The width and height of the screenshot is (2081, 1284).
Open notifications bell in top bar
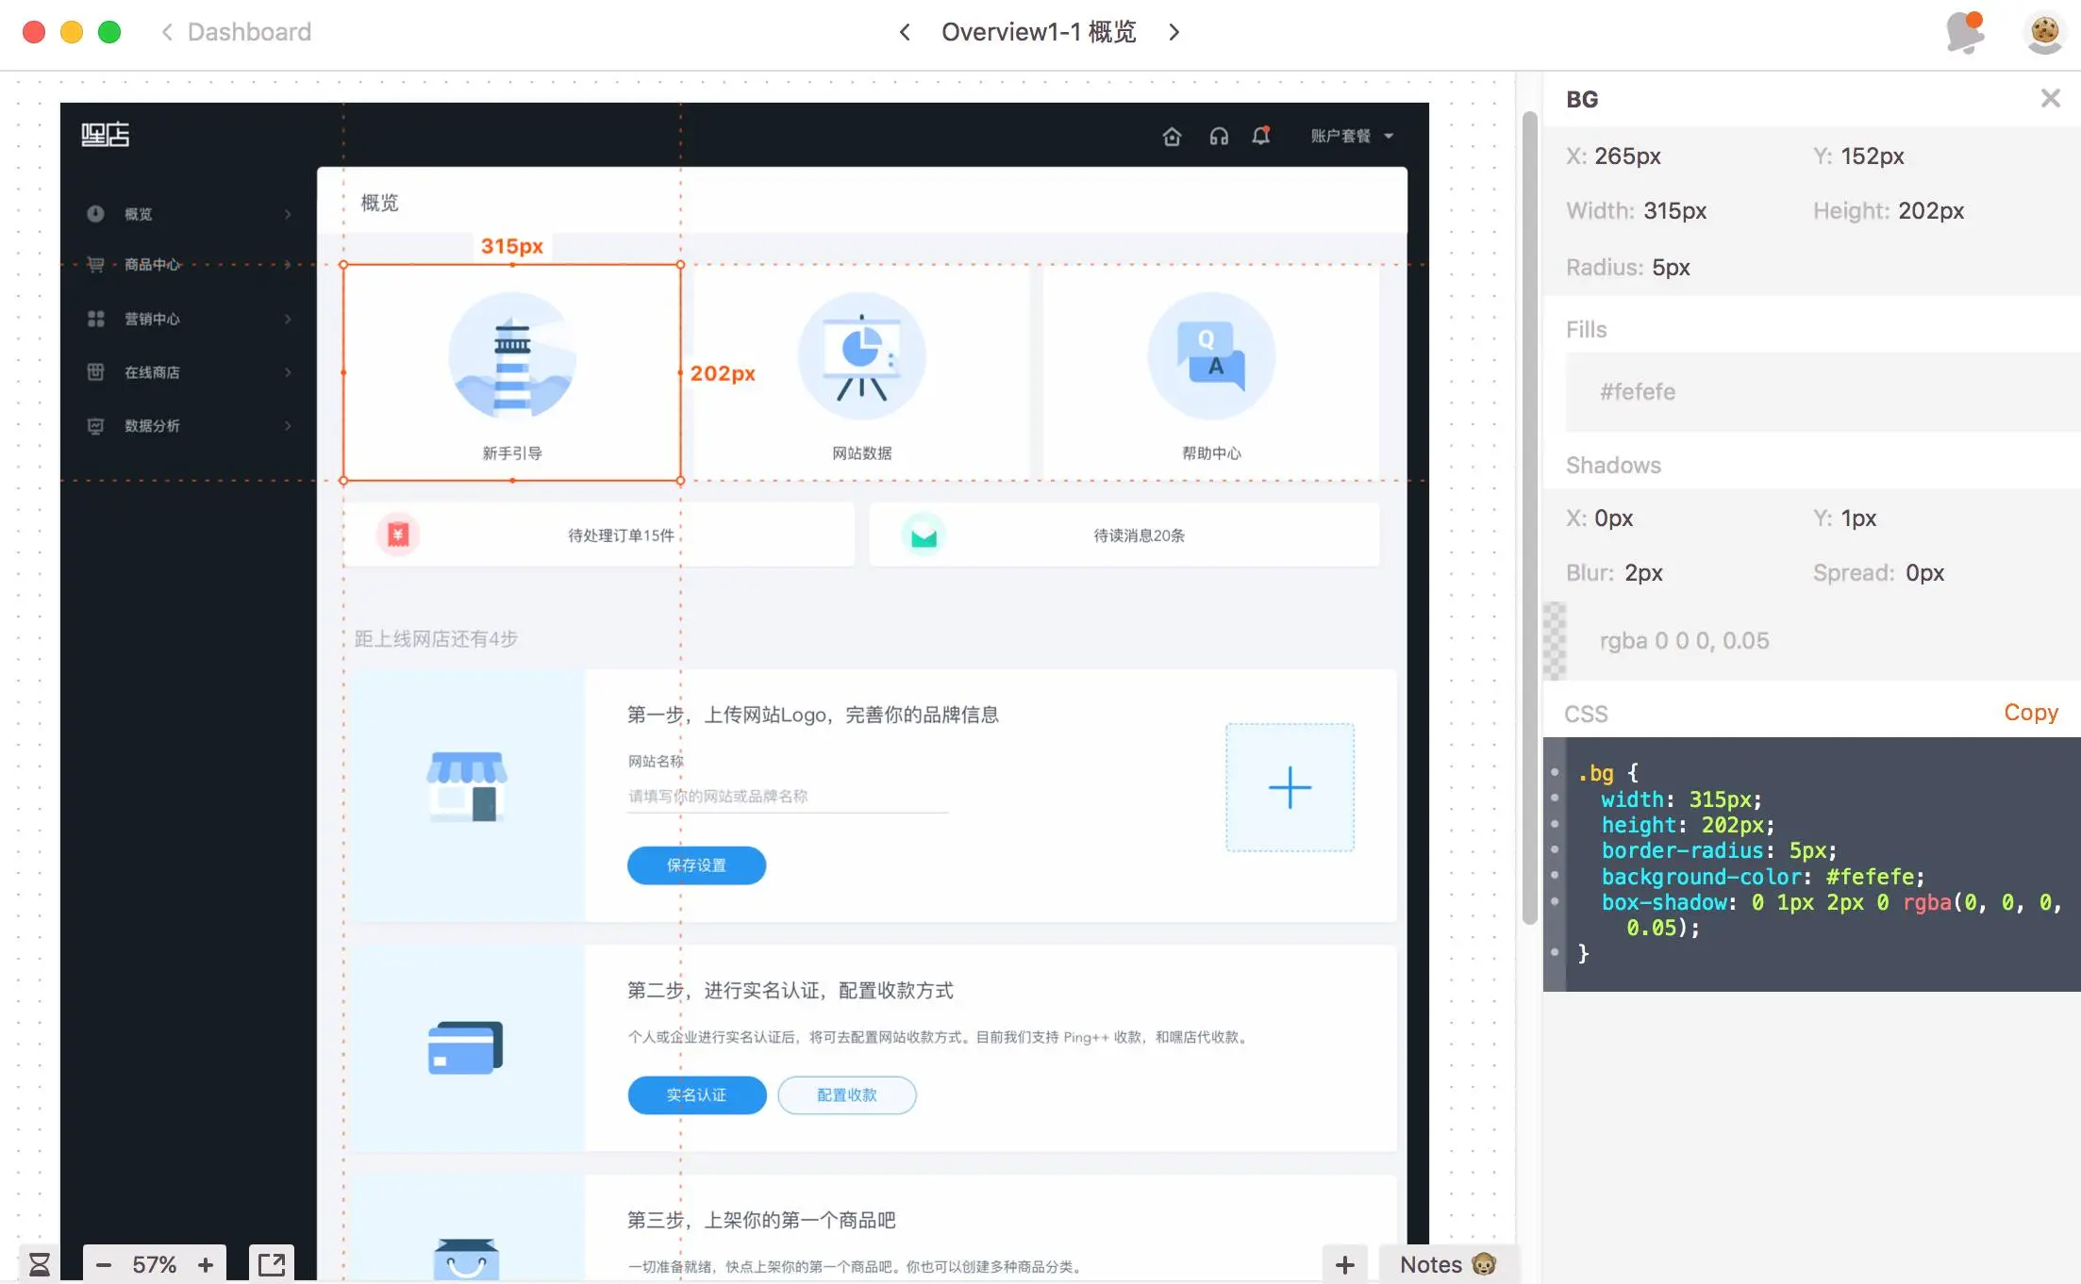tap(1965, 32)
